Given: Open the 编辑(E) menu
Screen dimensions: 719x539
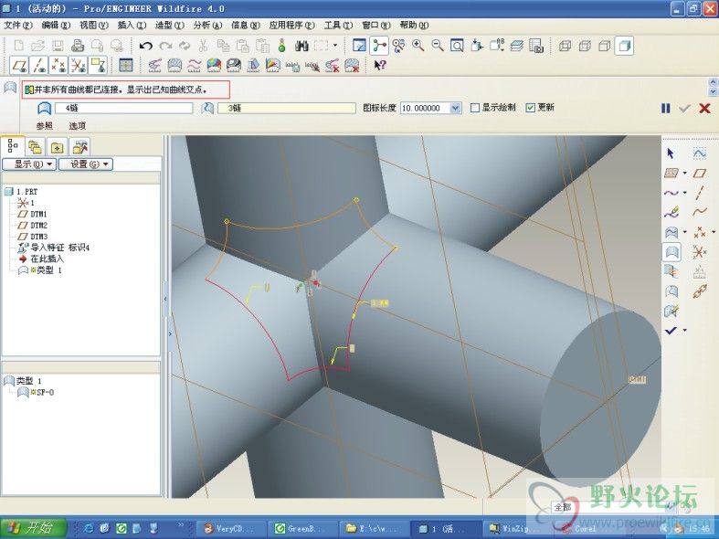Looking at the screenshot, I should click(56, 26).
